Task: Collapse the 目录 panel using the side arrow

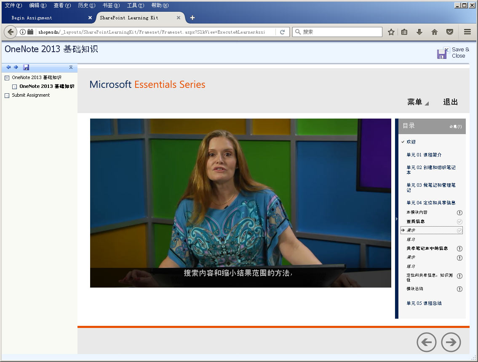Action: coord(397,219)
